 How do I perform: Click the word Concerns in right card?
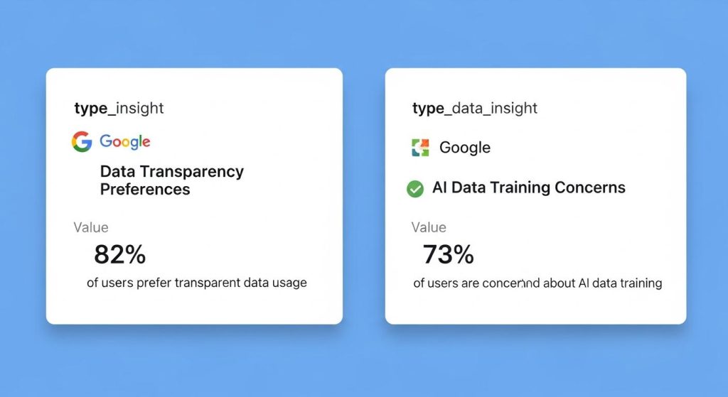coord(591,188)
